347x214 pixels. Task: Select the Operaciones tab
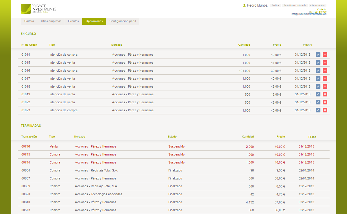pyautogui.click(x=94, y=21)
